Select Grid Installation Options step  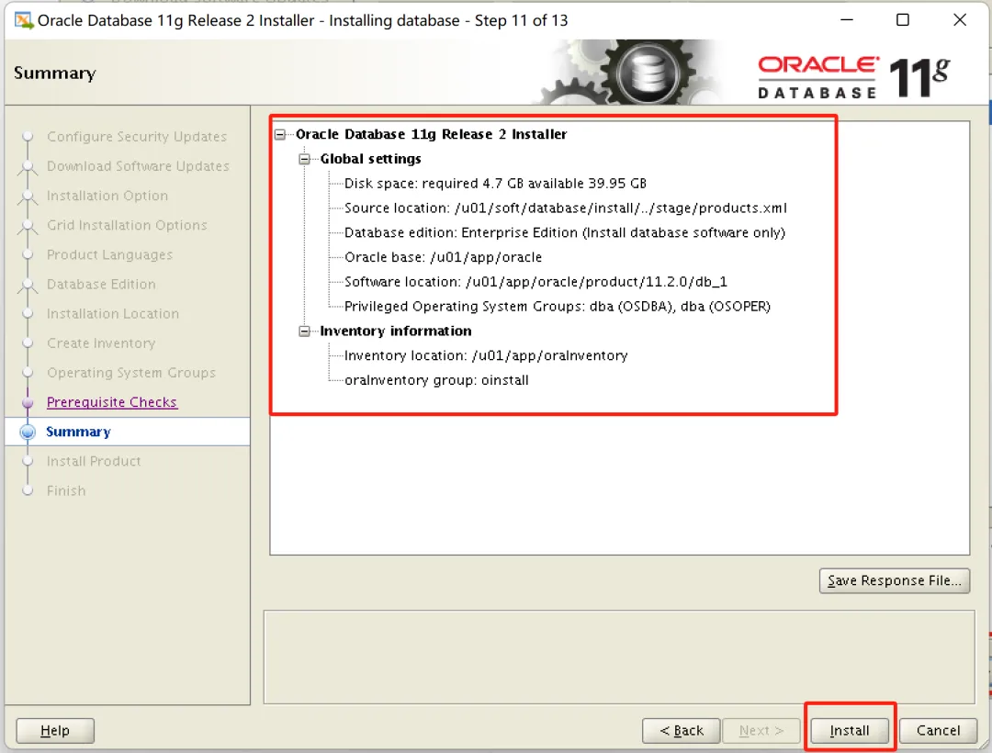coord(127,225)
